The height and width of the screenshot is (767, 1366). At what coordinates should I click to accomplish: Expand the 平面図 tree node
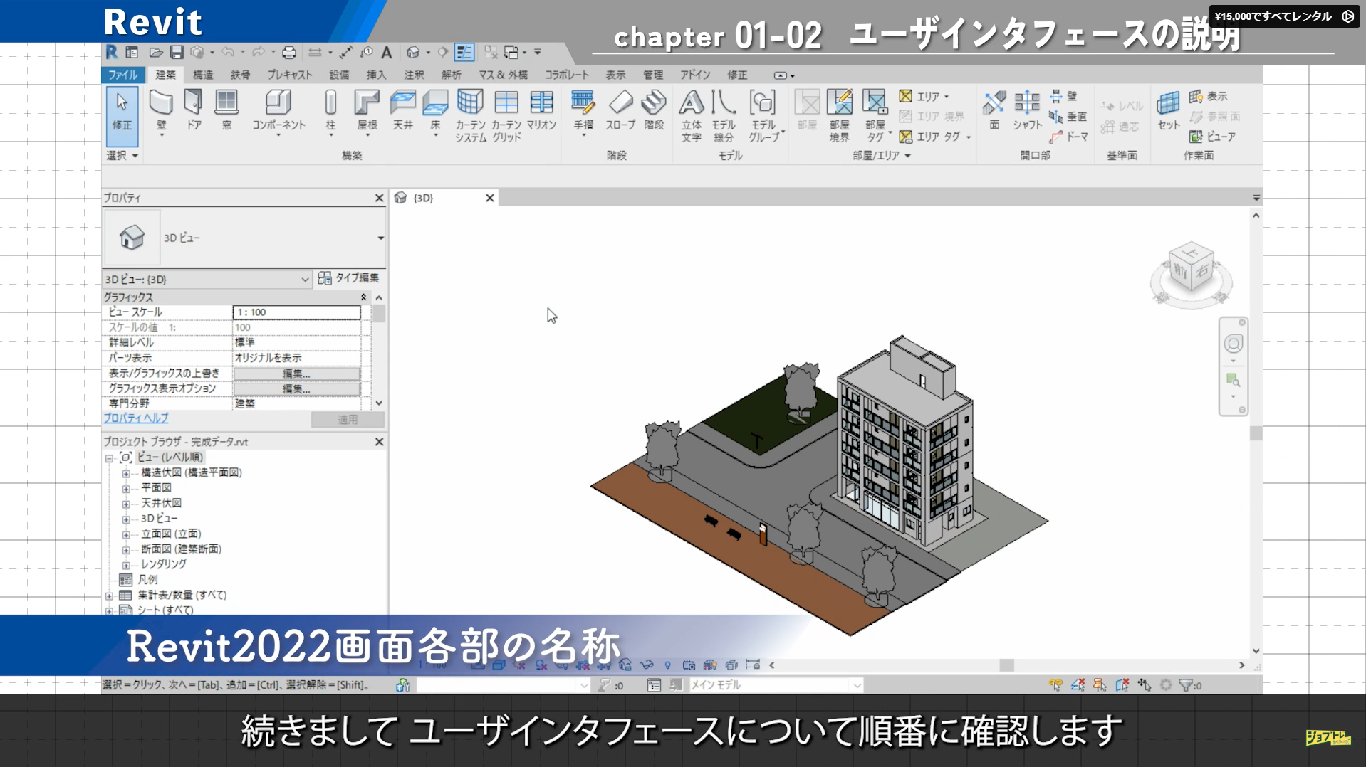point(126,488)
